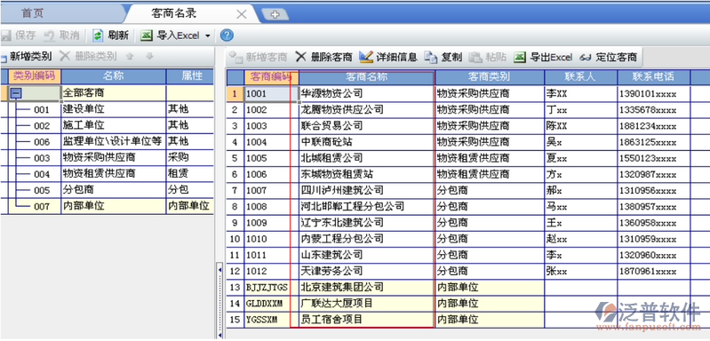This screenshot has width=710, height=341.
Task: Select the 华源物资公司 name cell
Action: (x=366, y=93)
